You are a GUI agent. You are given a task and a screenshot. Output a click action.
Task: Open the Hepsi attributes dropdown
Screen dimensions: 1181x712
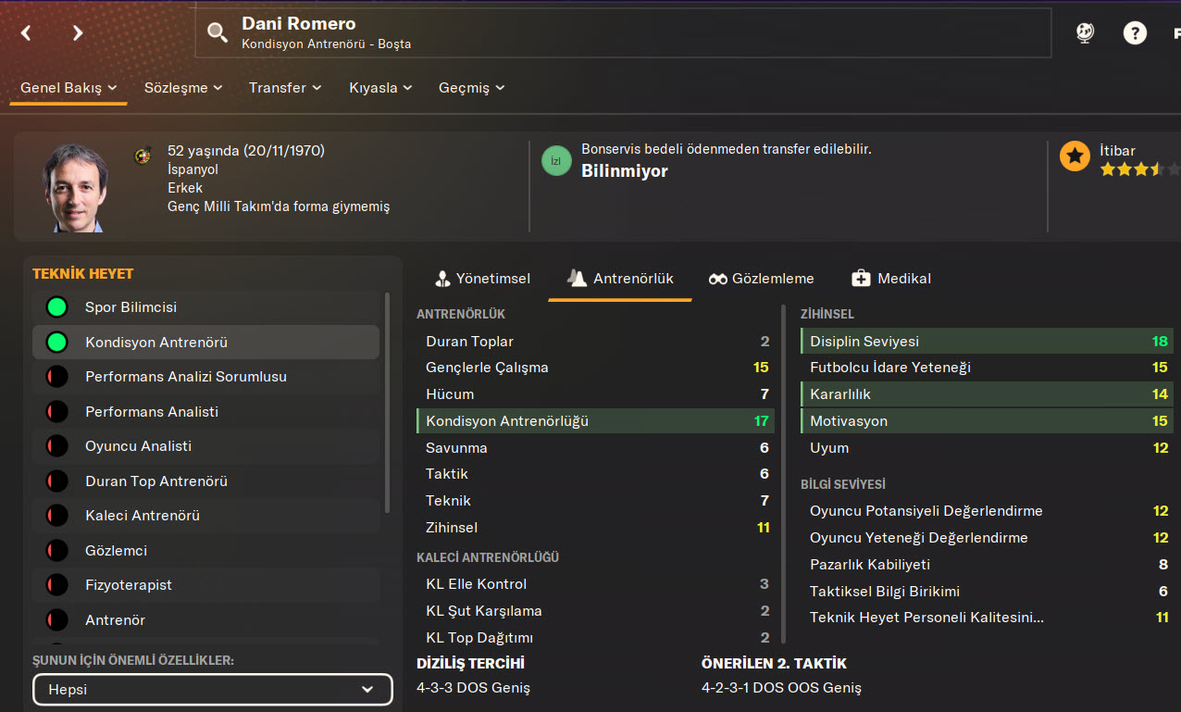pyautogui.click(x=213, y=690)
